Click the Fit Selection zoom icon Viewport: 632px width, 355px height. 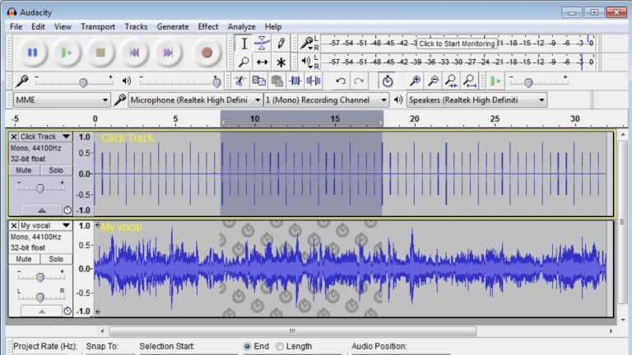click(452, 81)
